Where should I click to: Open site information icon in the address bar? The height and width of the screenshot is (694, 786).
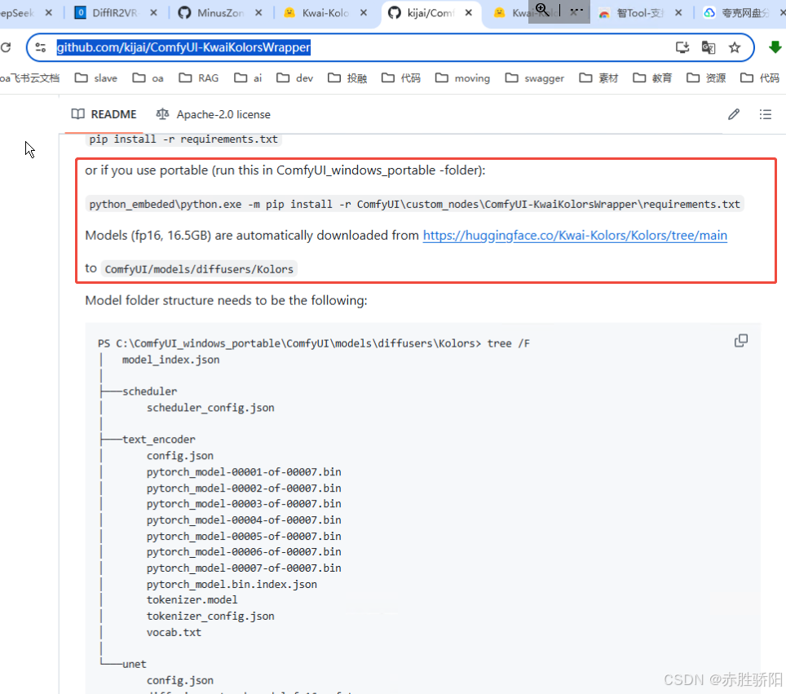(x=41, y=47)
